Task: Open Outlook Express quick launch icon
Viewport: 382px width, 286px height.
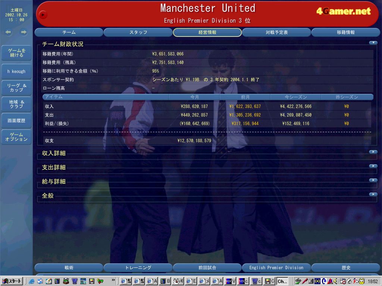Action: 40,282
